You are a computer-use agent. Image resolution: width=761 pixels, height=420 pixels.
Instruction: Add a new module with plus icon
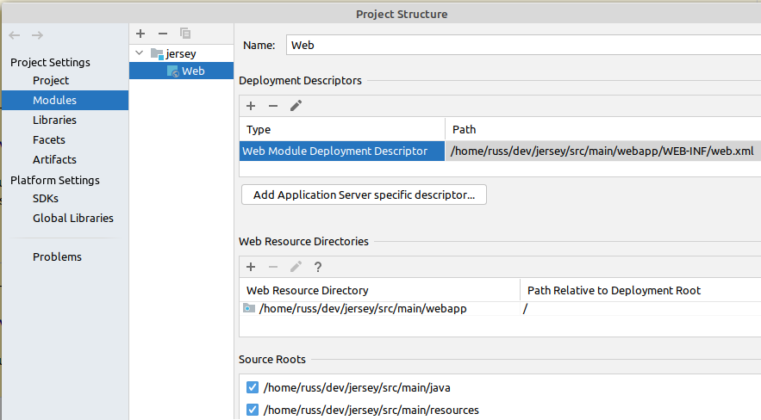140,34
